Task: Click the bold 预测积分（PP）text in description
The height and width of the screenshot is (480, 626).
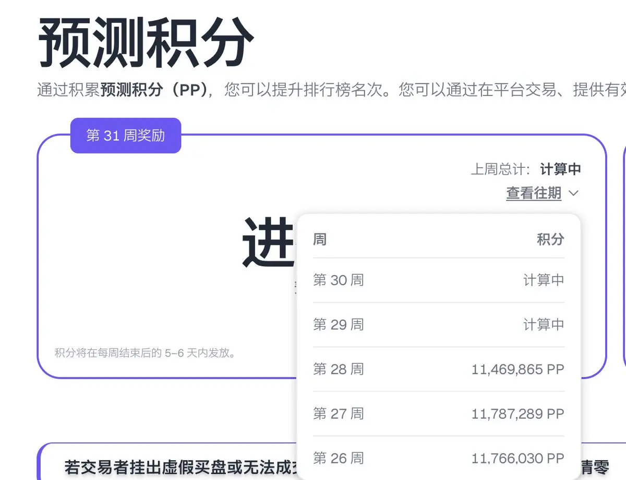Action: click(x=155, y=90)
